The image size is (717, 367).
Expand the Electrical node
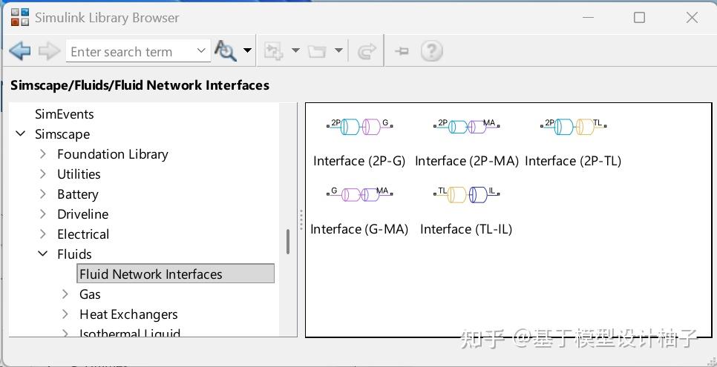click(x=42, y=234)
